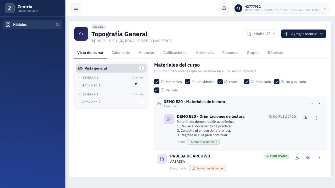Collapse the DEMO E20 Materiales de lectura folder
Viewport: 335px width, 188px height.
pyautogui.click(x=311, y=103)
